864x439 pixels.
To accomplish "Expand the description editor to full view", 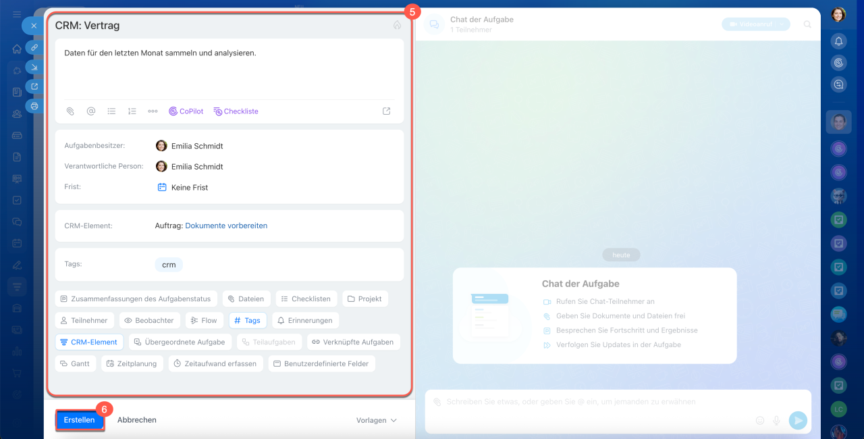I will (x=386, y=111).
